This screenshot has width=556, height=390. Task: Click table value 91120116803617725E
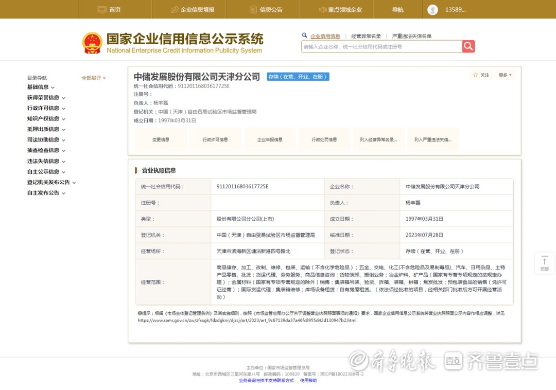242,186
